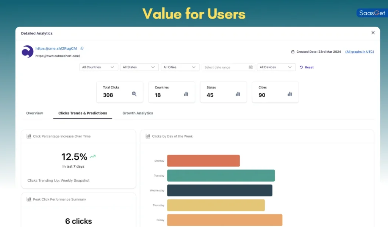Click the calendar icon in date range field

pyautogui.click(x=250, y=67)
